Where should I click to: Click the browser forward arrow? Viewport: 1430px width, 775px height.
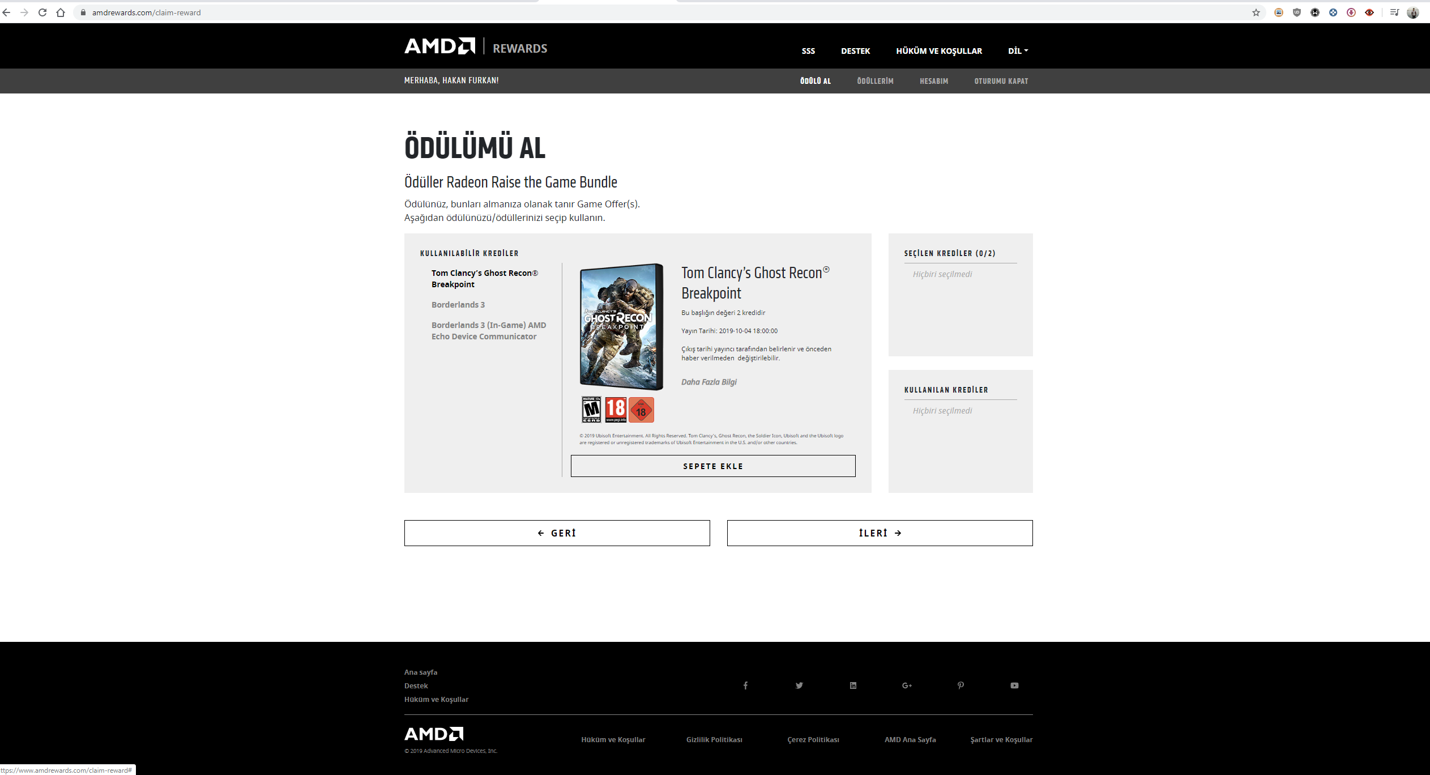pyautogui.click(x=24, y=12)
